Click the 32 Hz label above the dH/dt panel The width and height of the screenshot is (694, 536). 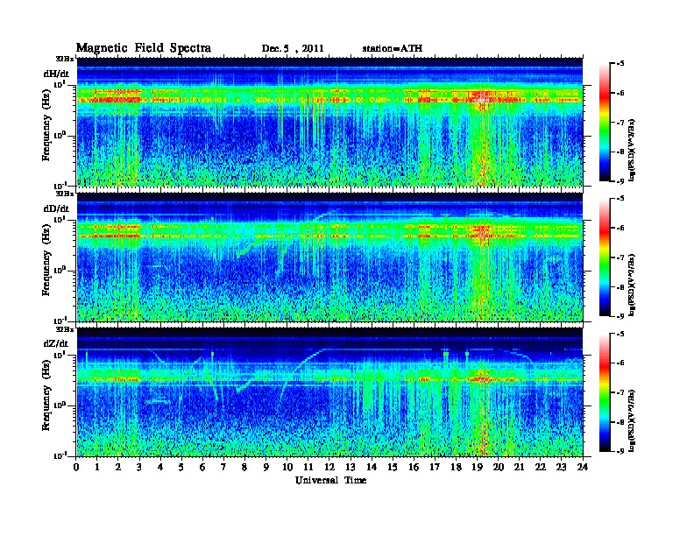[x=65, y=58]
